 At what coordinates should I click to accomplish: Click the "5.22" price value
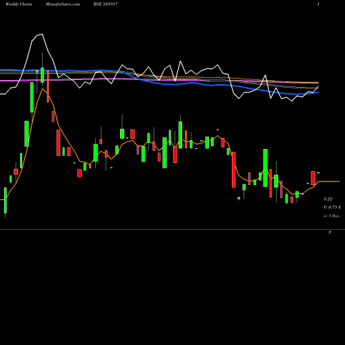click(x=328, y=199)
